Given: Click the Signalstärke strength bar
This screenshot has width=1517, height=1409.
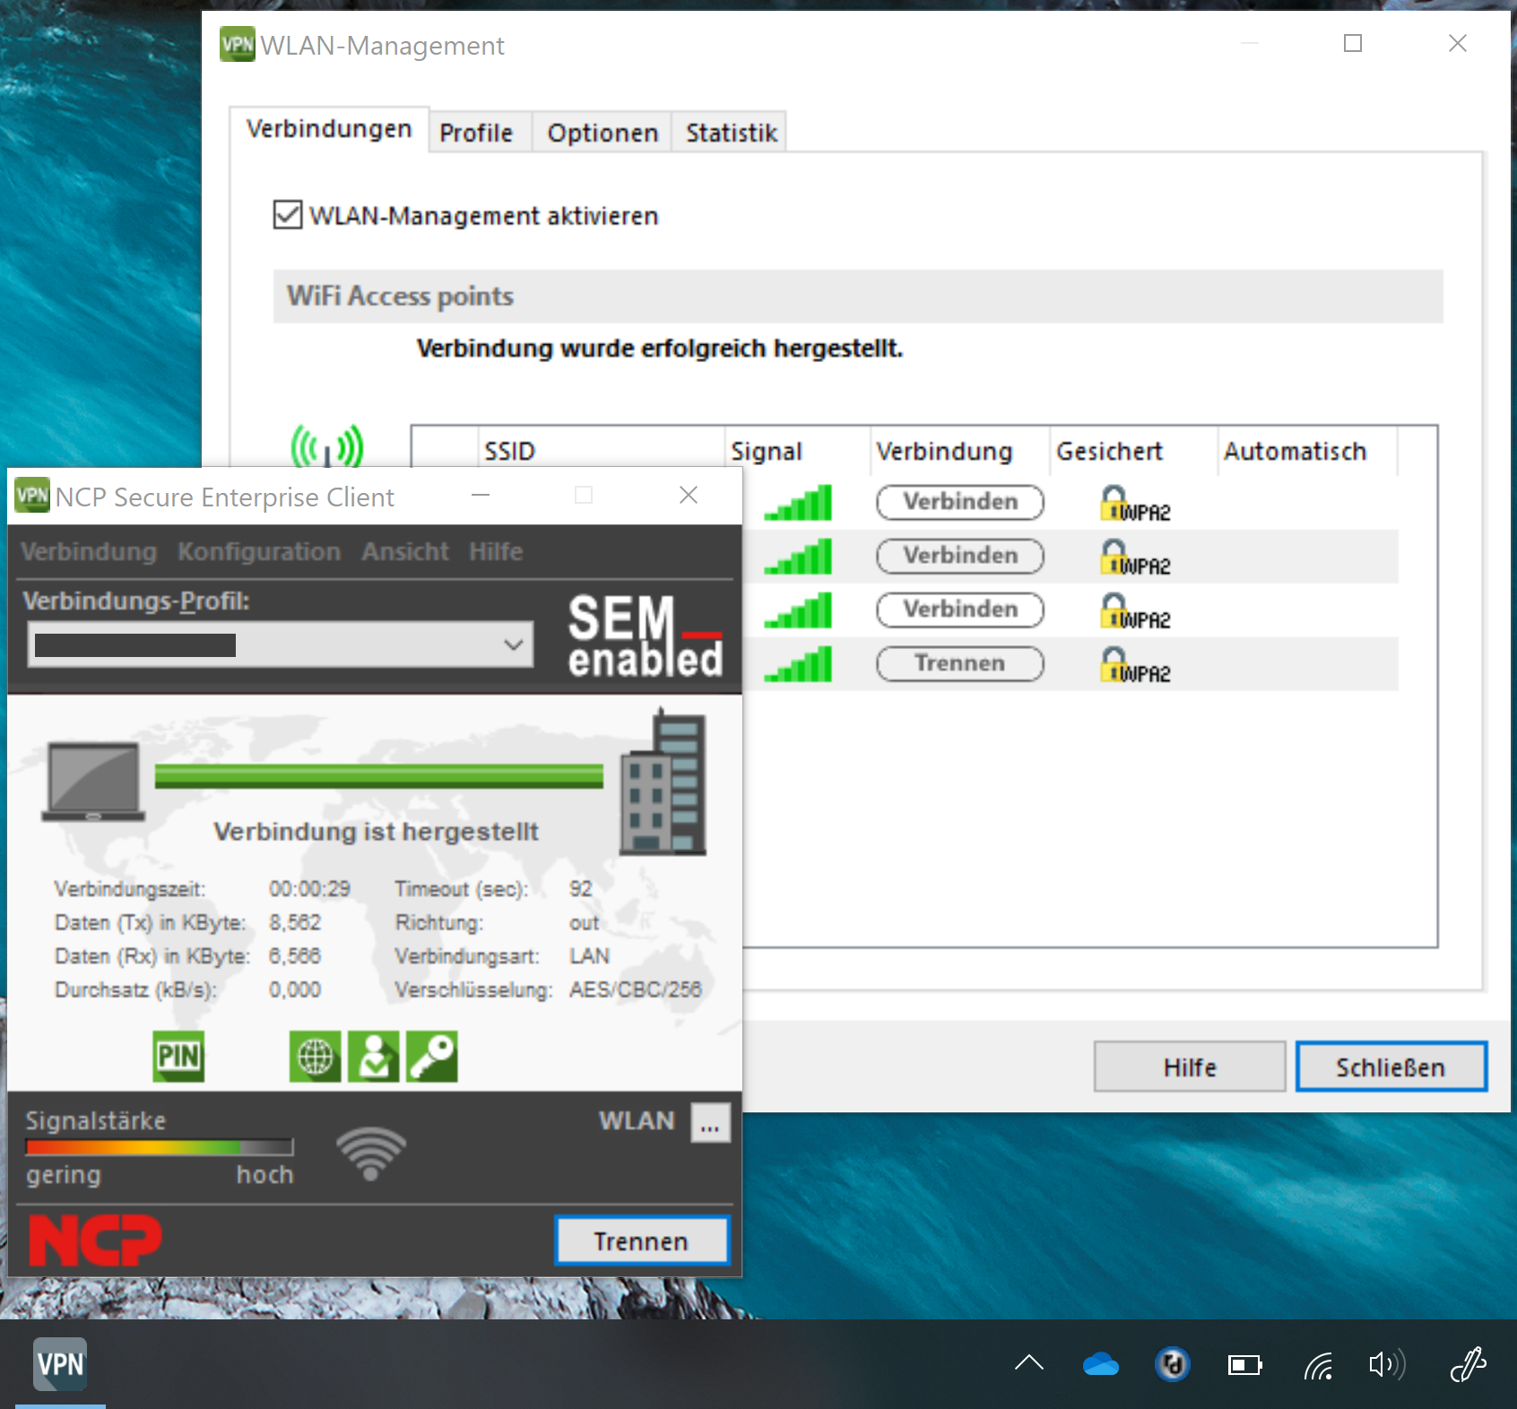Looking at the screenshot, I should (x=160, y=1147).
